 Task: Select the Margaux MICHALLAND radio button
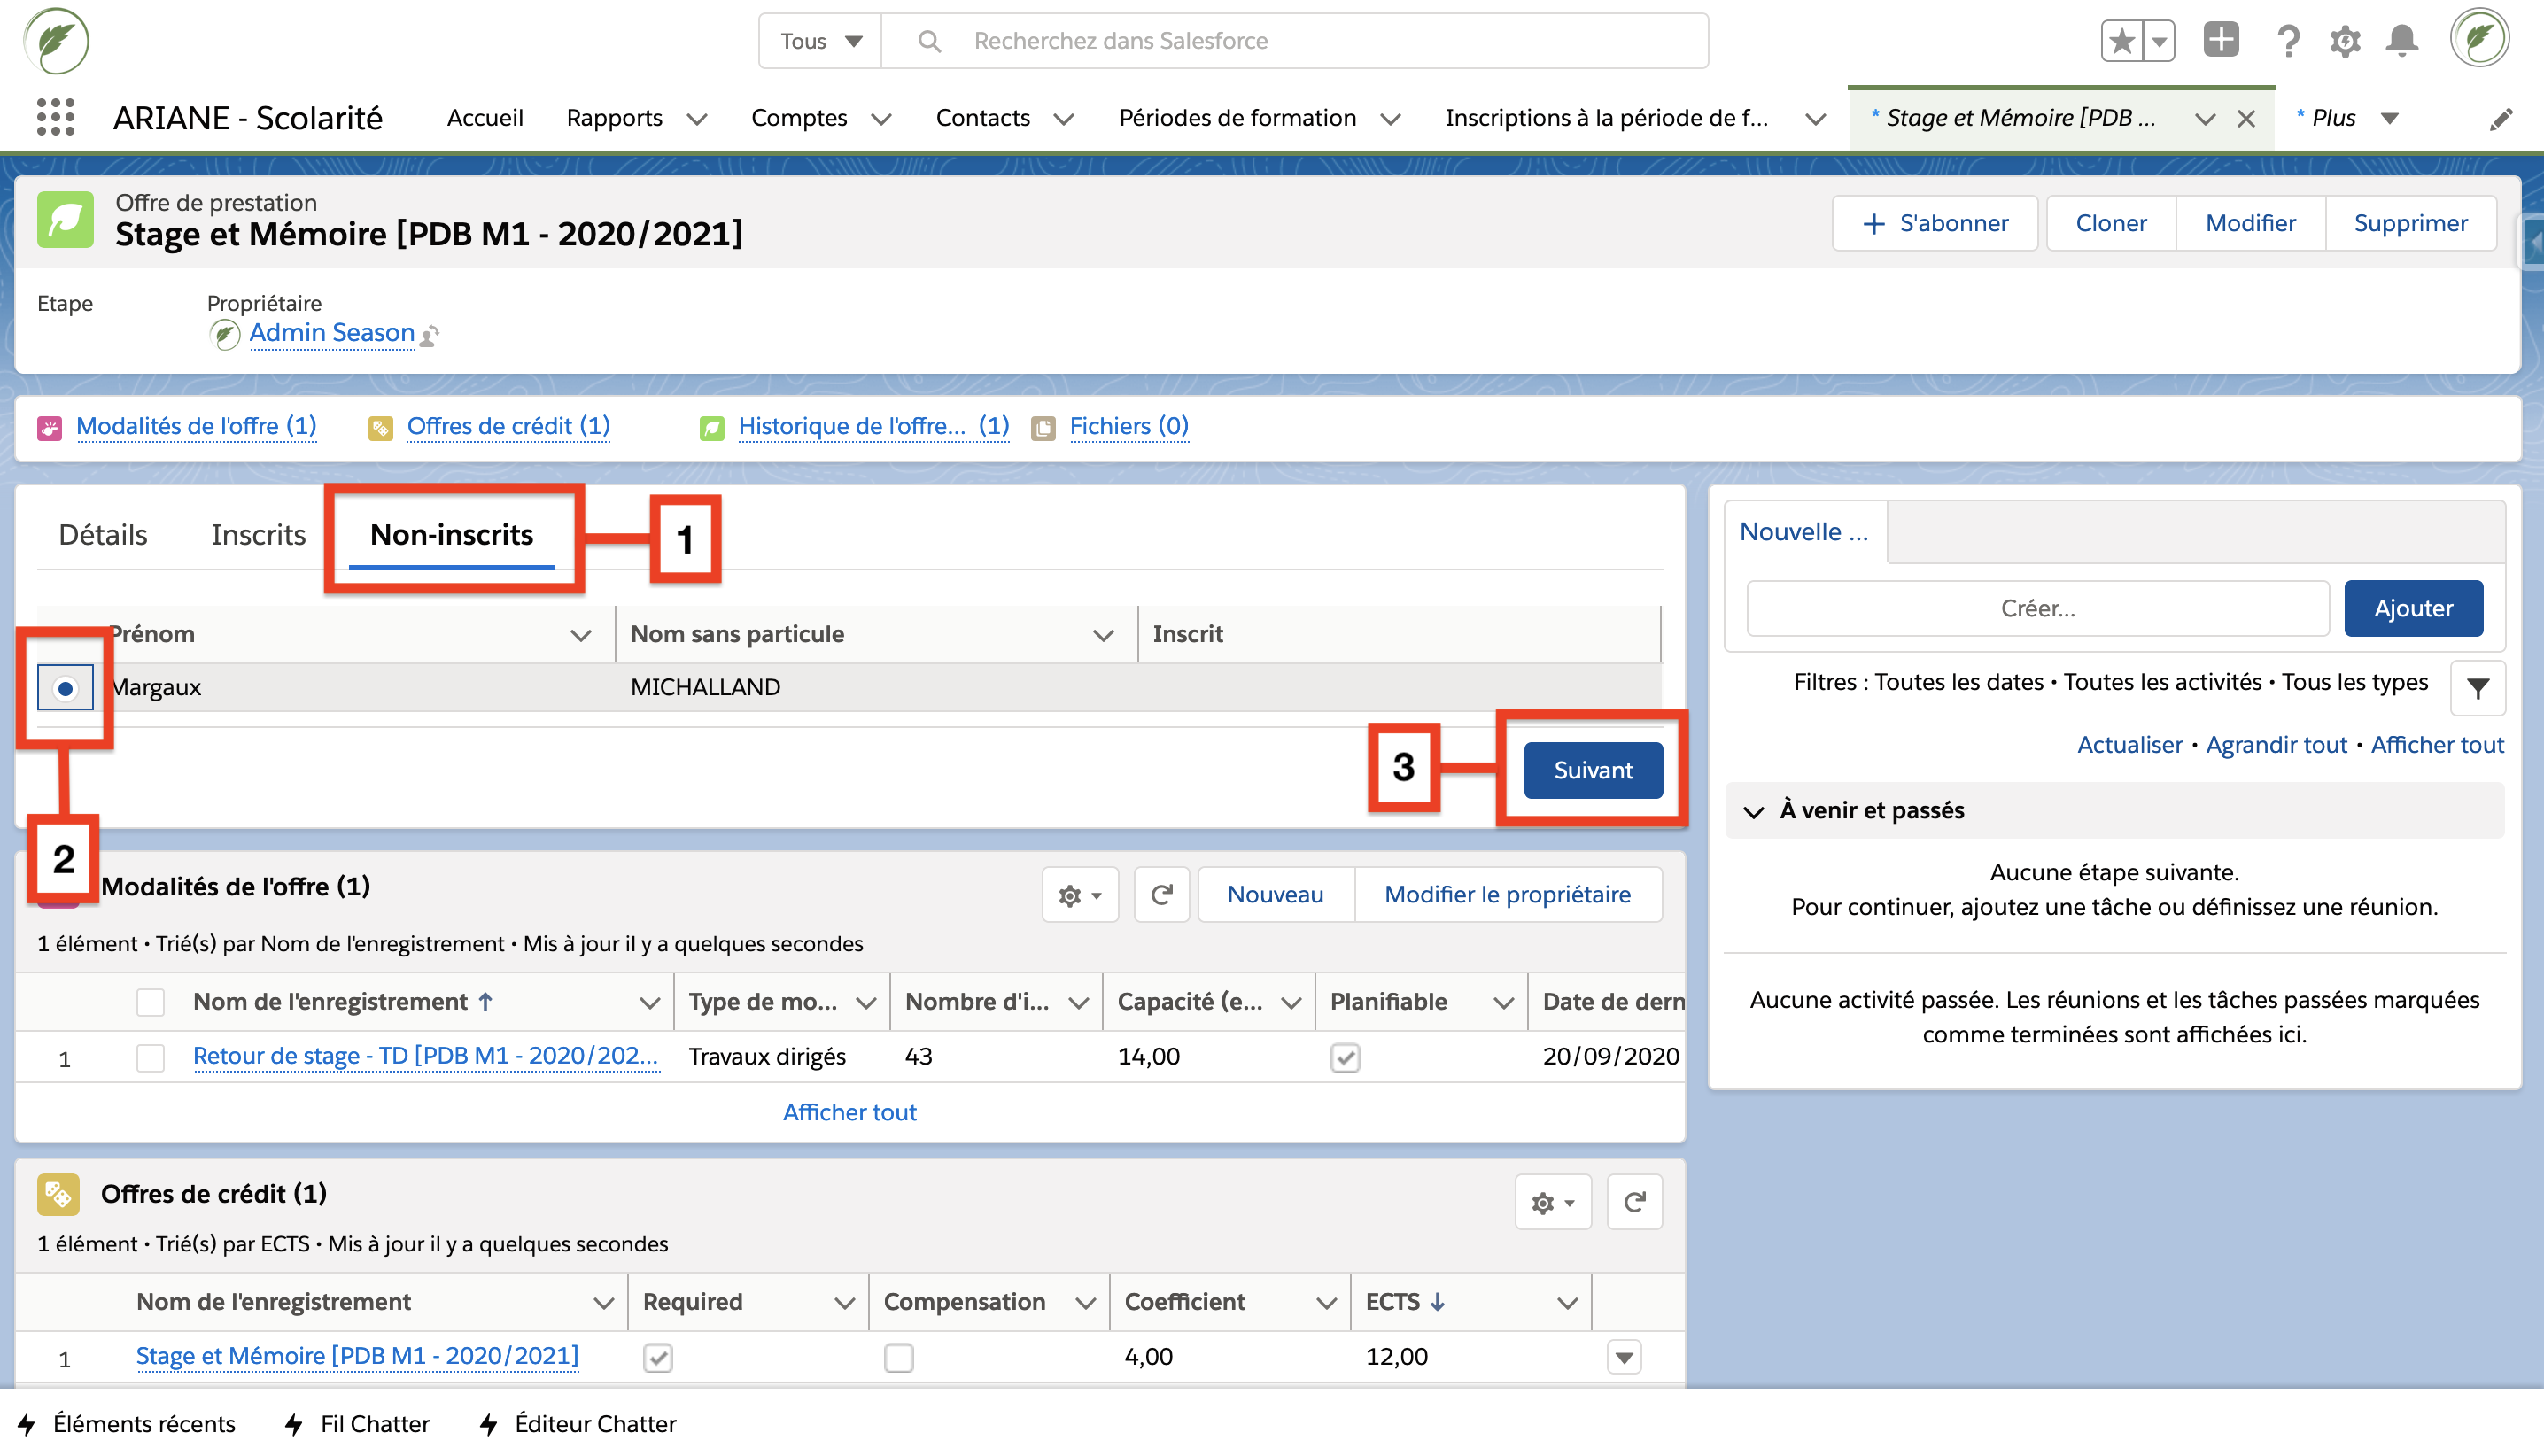65,688
